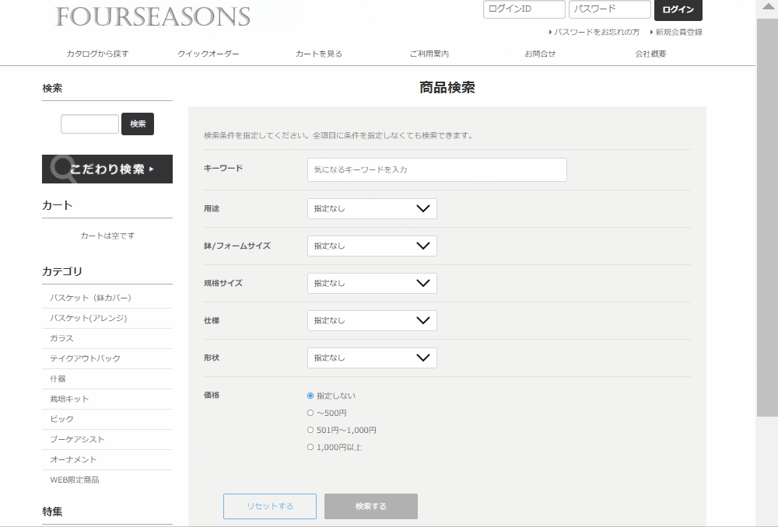
Task: Open the 鉢/フォームサイズ dropdown
Action: (372, 246)
